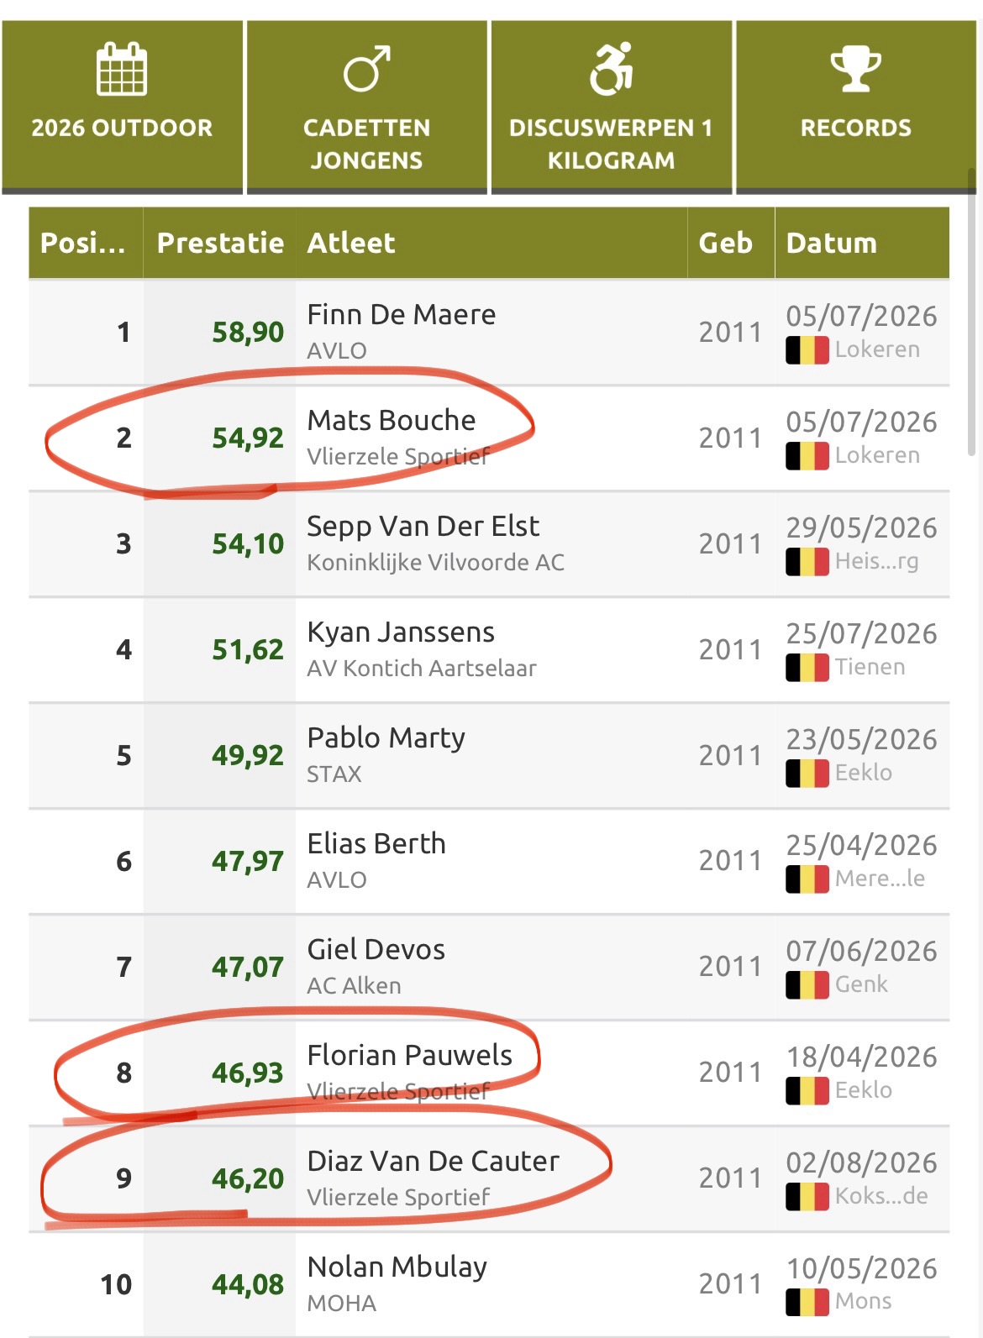Click the Belgian flag next to Genk
This screenshot has height=1338, width=983.
coord(807,984)
